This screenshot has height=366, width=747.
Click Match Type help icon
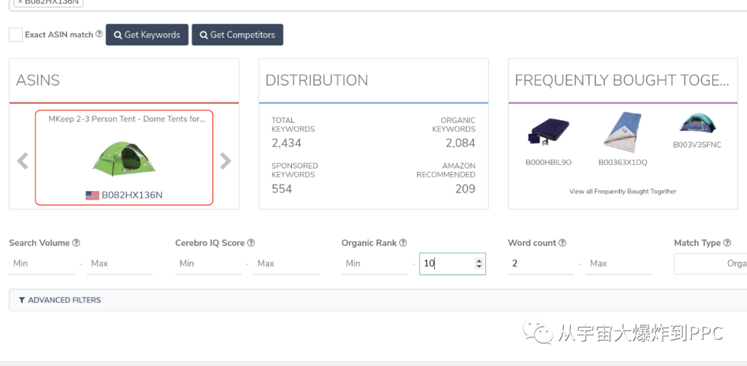(x=727, y=243)
